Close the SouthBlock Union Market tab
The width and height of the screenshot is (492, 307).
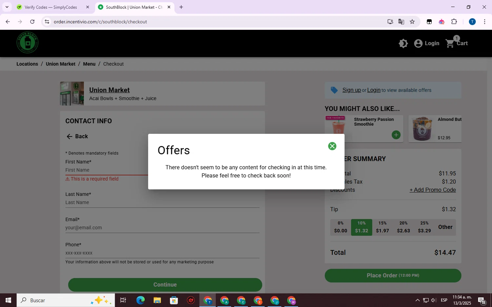[169, 7]
